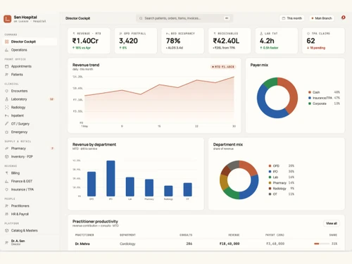The height and width of the screenshot is (264, 352).
Task: Click the Cash legend color dot
Action: [310, 92]
